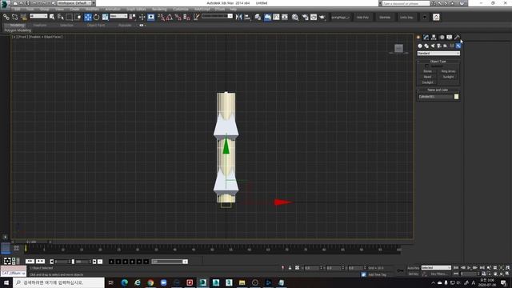Click the Unlink Selection tool

(14, 17)
